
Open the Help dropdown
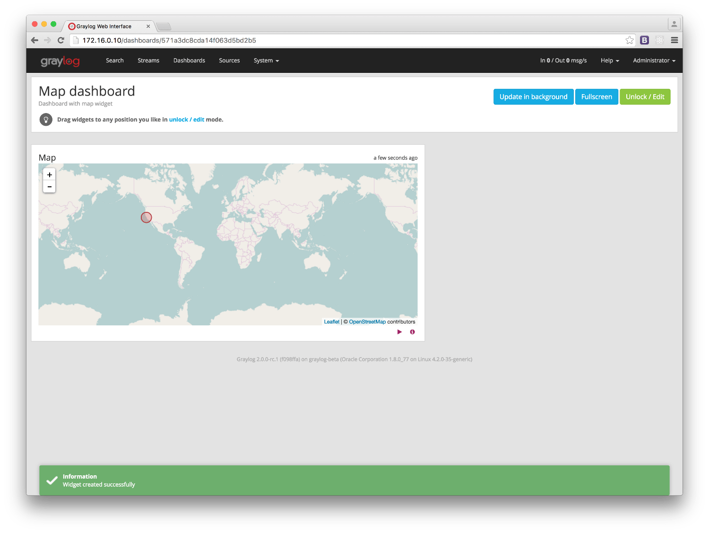point(609,61)
